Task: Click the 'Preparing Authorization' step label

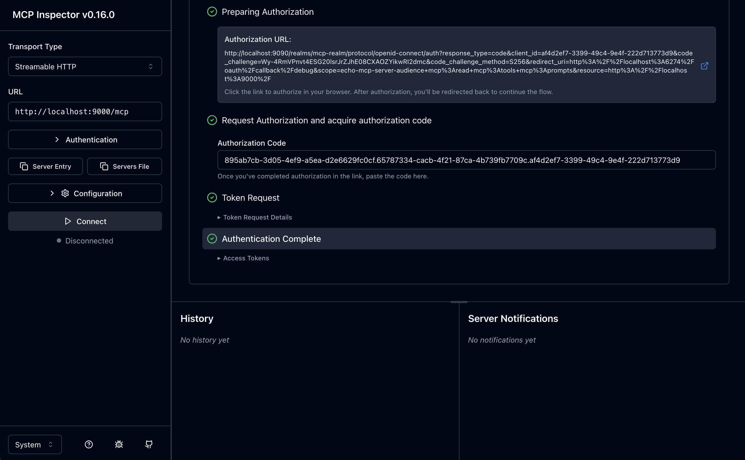Action: (x=268, y=12)
